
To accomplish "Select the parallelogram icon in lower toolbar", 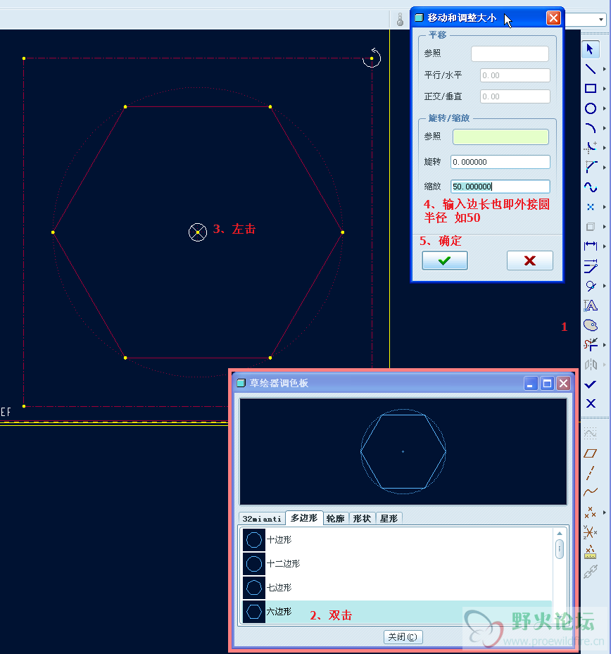I will point(590,453).
